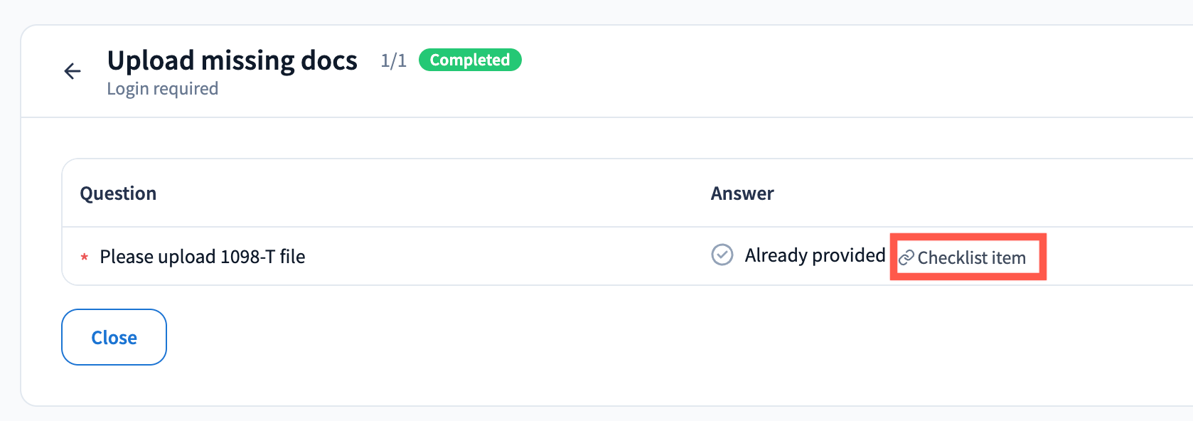Image resolution: width=1193 pixels, height=421 pixels.
Task: Click the Upload missing docs heading
Action: coord(232,60)
